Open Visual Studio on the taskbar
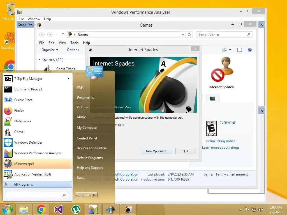The width and height of the screenshot is (287, 215). click(59, 209)
